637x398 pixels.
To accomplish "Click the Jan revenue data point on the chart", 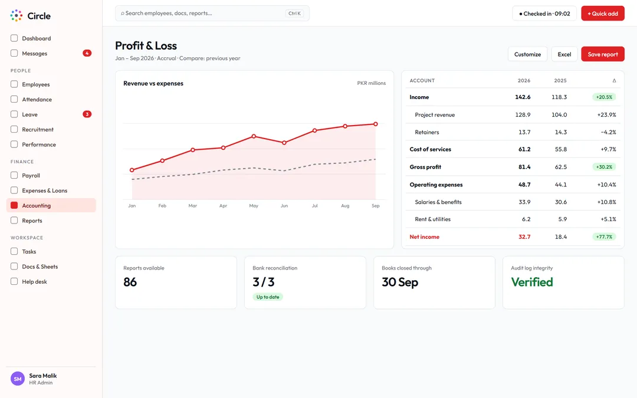I will click(132, 170).
